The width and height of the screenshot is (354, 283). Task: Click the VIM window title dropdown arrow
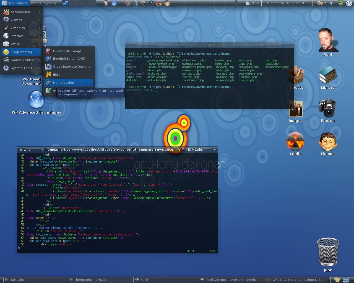pyautogui.click(x=215, y=150)
